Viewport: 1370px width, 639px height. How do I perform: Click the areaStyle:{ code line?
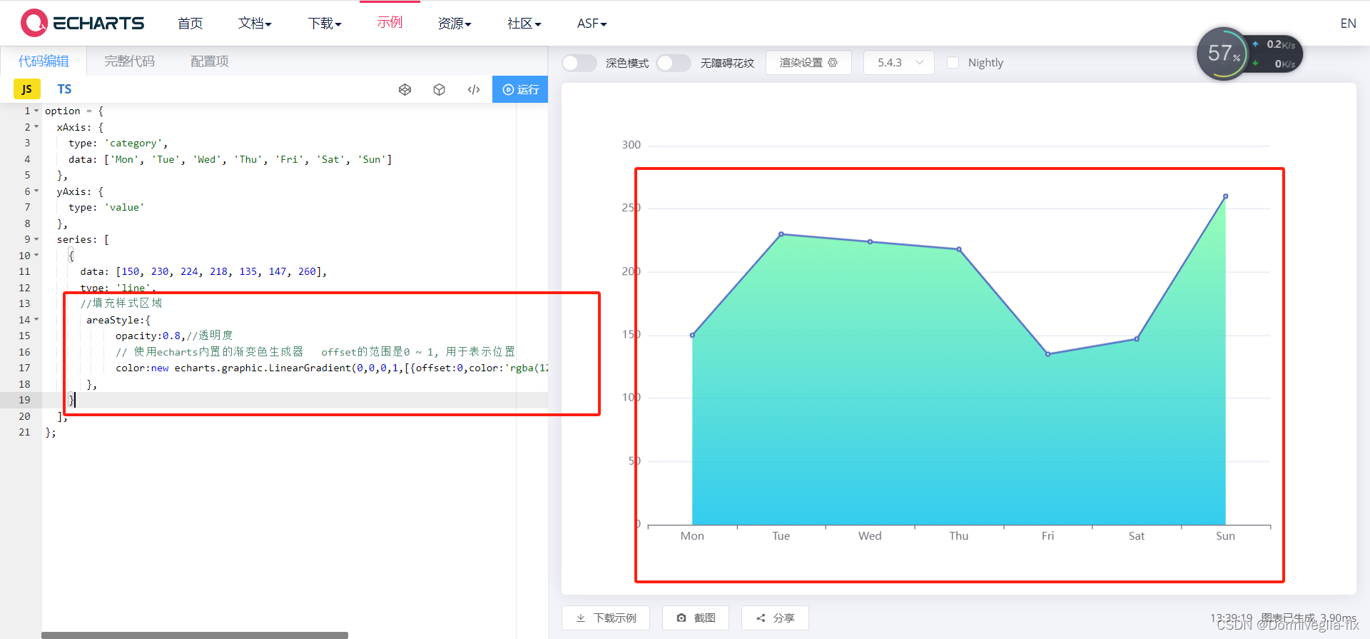click(118, 320)
